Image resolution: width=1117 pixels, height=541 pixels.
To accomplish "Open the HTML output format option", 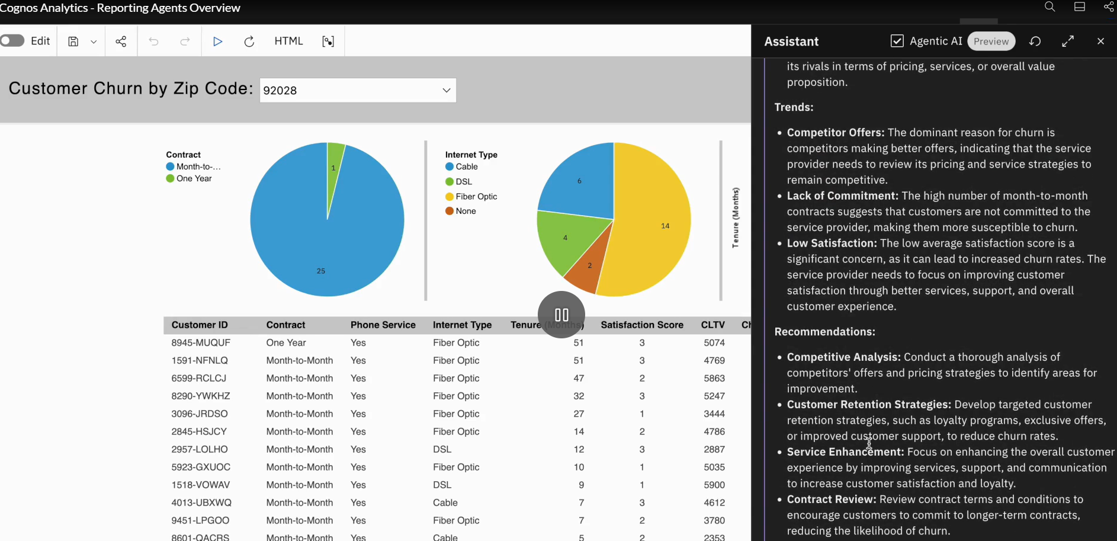I will pyautogui.click(x=288, y=41).
